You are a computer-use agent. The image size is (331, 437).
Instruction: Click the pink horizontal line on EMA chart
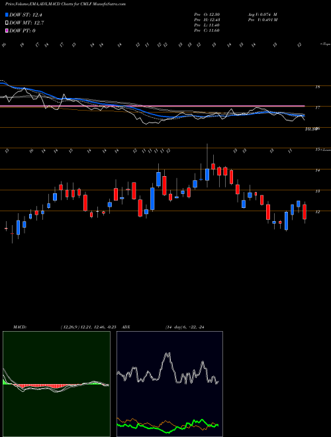[152, 106]
